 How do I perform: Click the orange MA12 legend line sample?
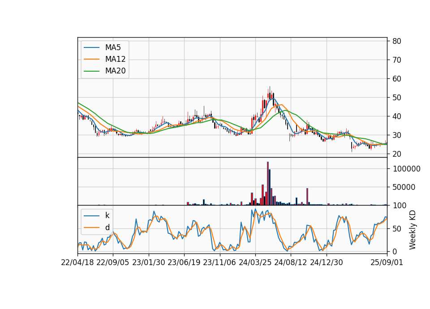91,59
